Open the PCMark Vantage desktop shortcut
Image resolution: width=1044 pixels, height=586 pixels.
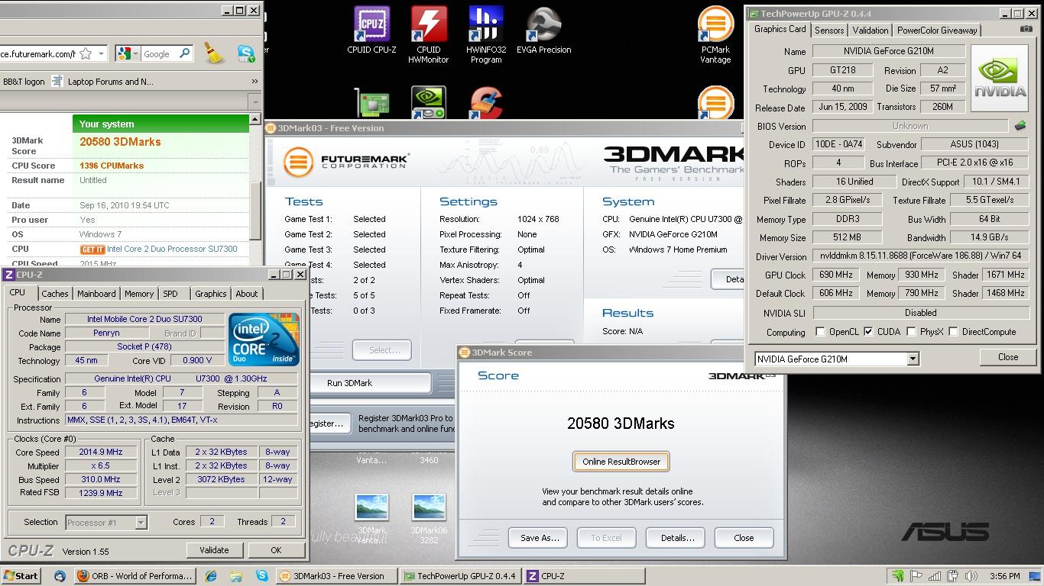pyautogui.click(x=715, y=34)
